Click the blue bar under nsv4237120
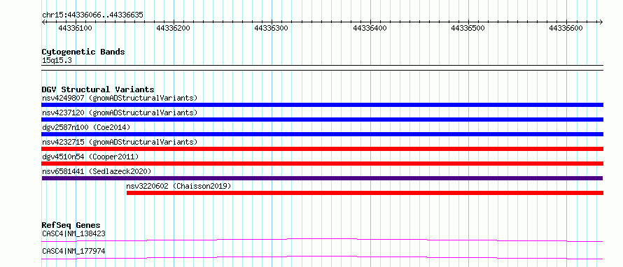Viewport: 623px width, 267px height. point(322,120)
